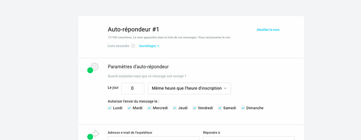Click the Liste associée label
The height and width of the screenshot is (140, 361).
[118, 46]
